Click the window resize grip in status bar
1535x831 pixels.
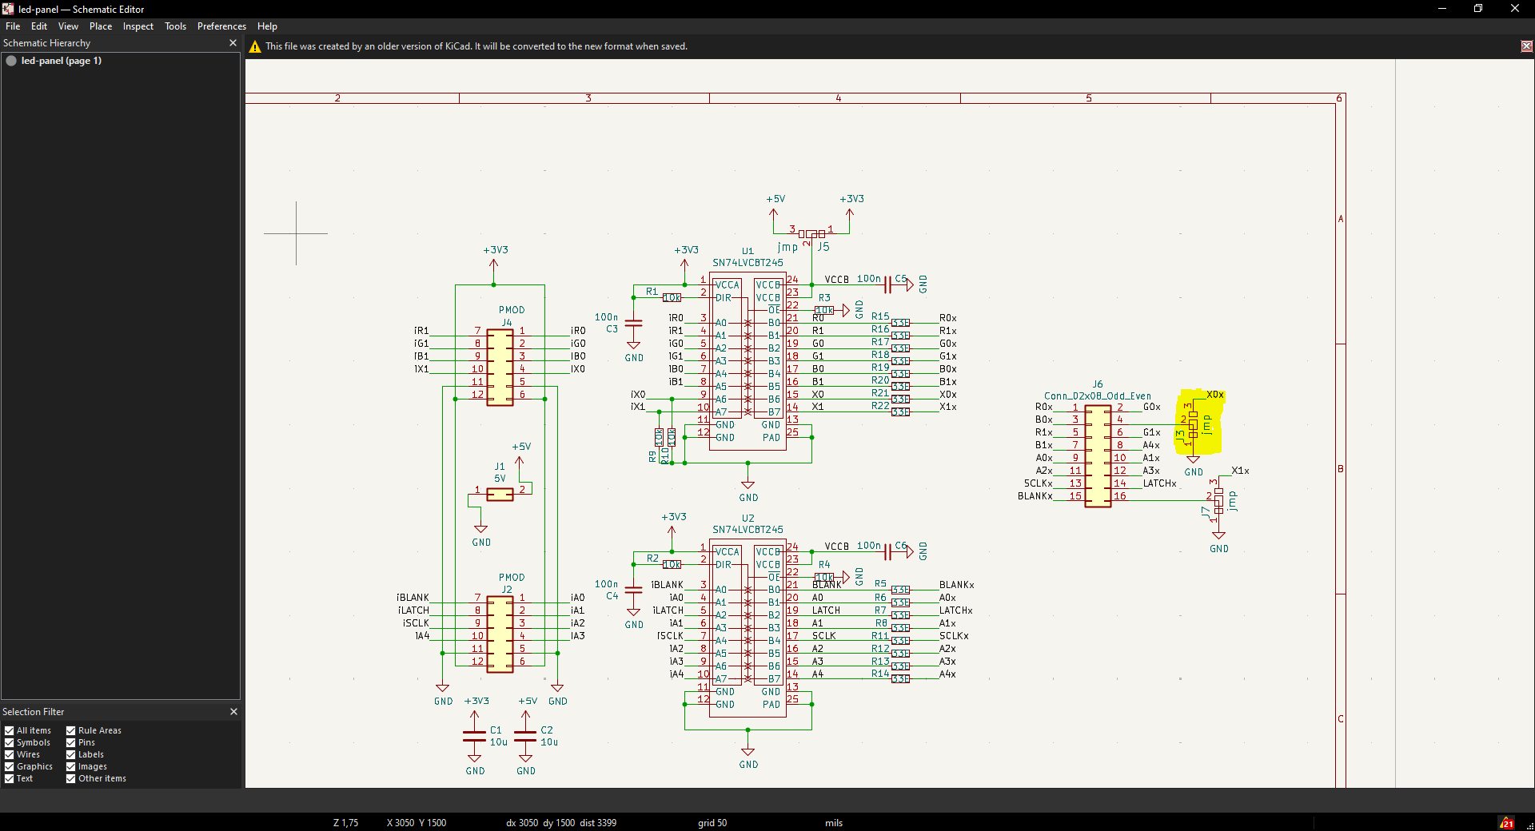pos(1529,825)
